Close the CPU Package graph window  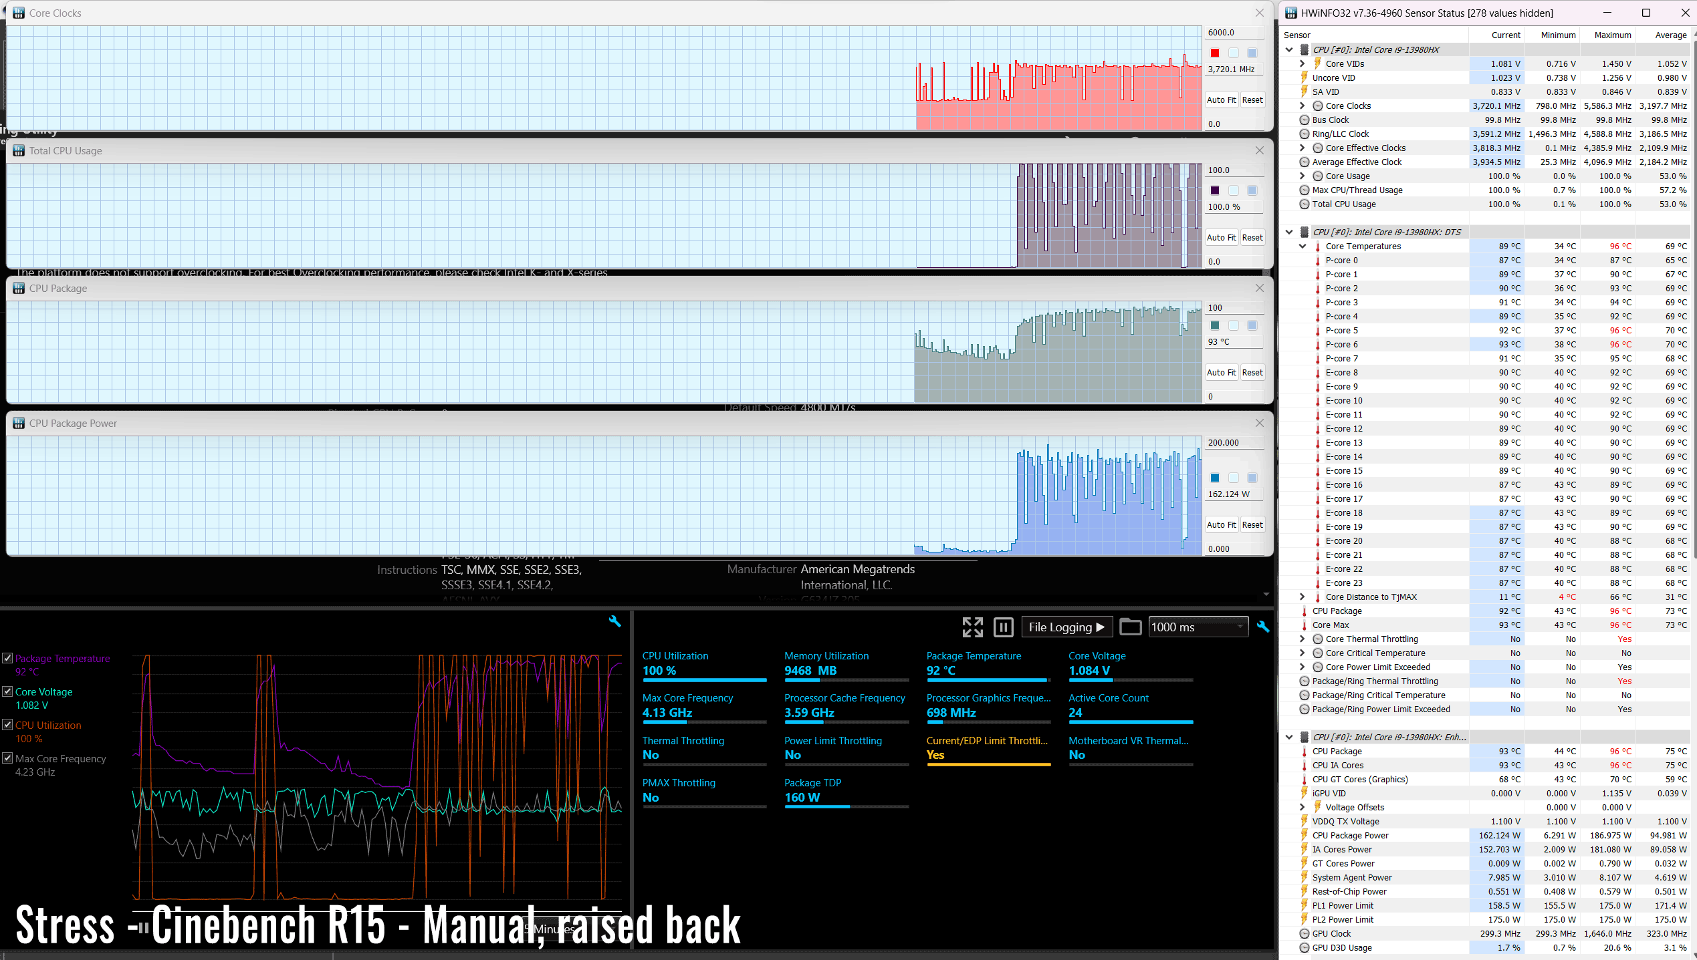[x=1260, y=289]
